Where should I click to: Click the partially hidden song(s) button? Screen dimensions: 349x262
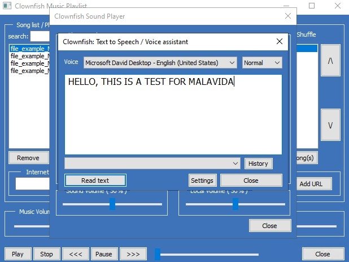(x=307, y=158)
